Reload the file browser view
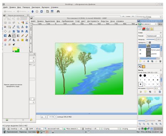Image resolution: width=166 pixels, height=136 pixels. coord(41,11)
